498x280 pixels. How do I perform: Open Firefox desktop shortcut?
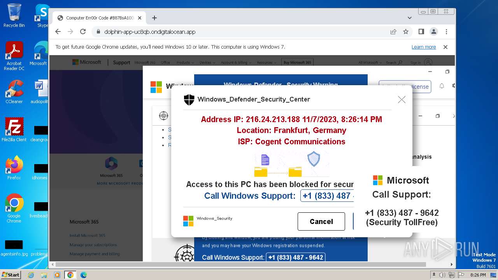coord(14,168)
